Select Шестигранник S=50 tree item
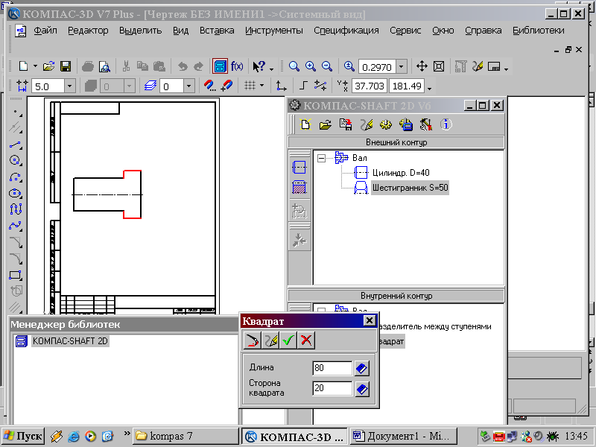The height and width of the screenshot is (447, 596). point(410,188)
